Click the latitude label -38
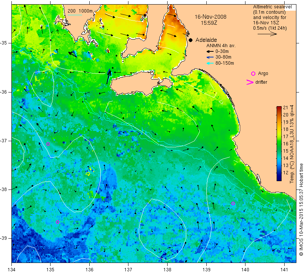 tap(4, 190)
